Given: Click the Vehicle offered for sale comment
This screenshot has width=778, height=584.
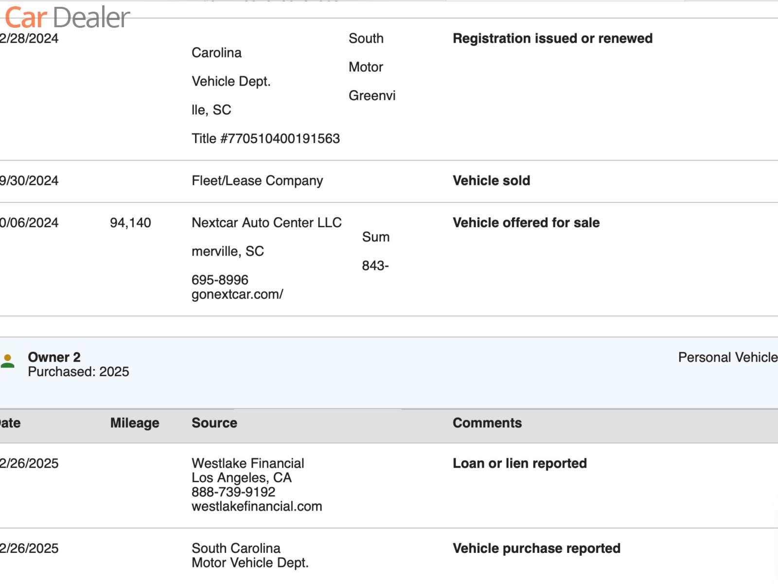Looking at the screenshot, I should [x=526, y=223].
